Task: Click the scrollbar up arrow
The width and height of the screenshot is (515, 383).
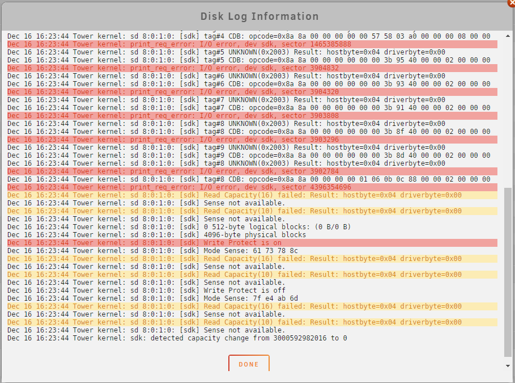Action: pos(508,36)
